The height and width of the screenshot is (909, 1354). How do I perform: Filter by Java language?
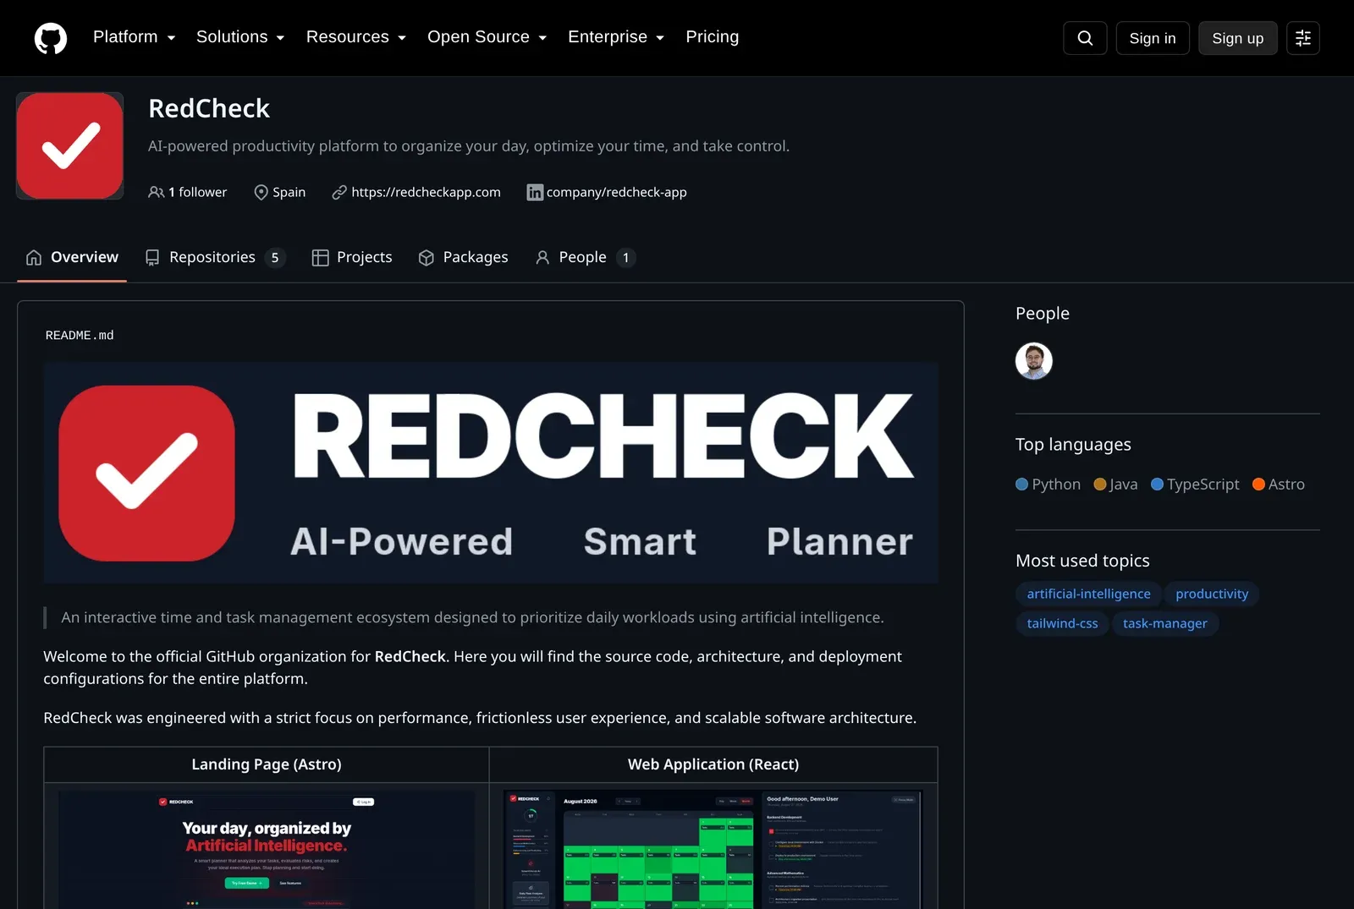[1115, 485]
